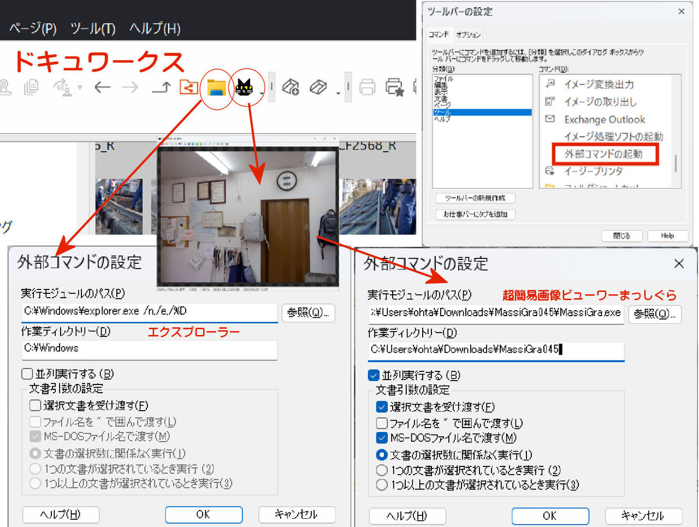Click the MassiGra viewer office photo
699x527 pixels.
248,216
